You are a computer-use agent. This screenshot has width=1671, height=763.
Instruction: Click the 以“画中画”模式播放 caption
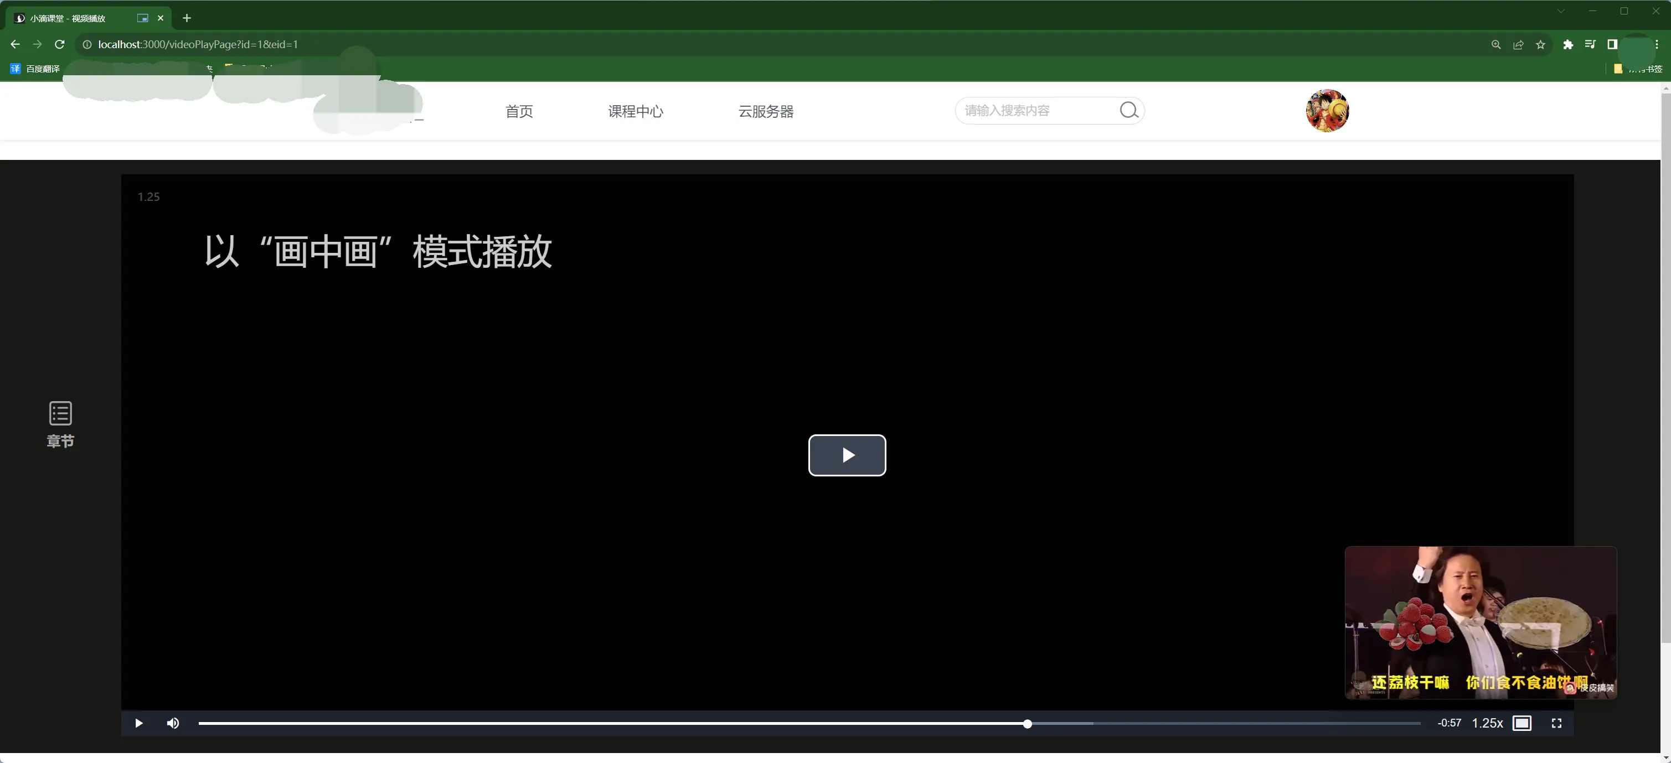point(378,252)
